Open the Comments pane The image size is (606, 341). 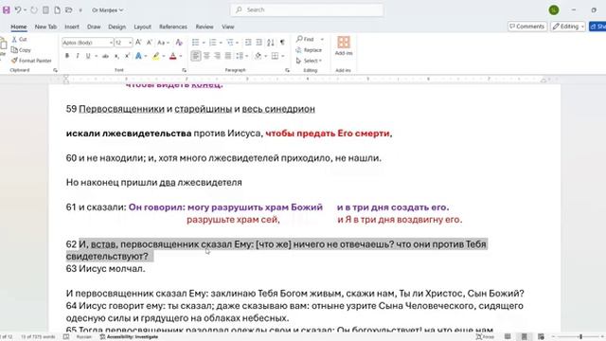click(x=526, y=27)
